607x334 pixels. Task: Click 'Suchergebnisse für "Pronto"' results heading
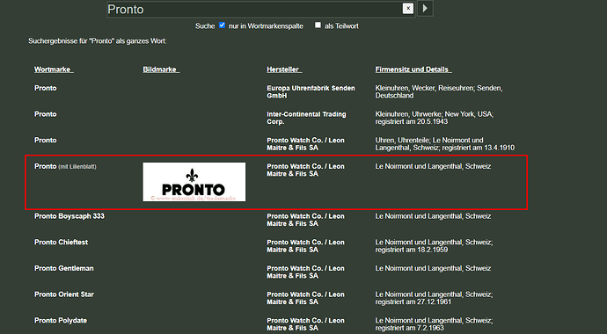[97, 41]
